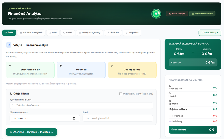The width and height of the screenshot is (224, 139).
Task: Click the Finančná Analýza main title
Action: point(25,14)
